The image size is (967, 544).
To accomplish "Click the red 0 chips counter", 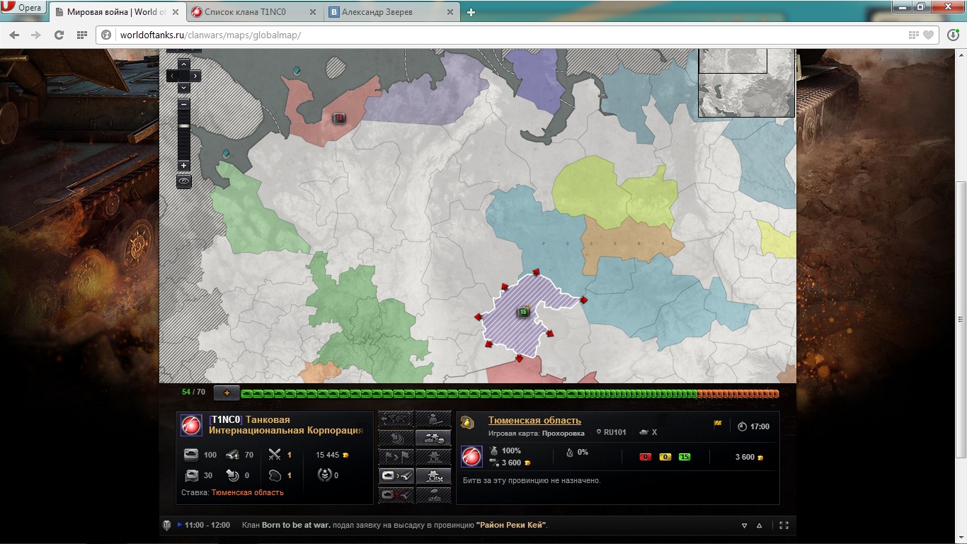I will click(x=645, y=457).
